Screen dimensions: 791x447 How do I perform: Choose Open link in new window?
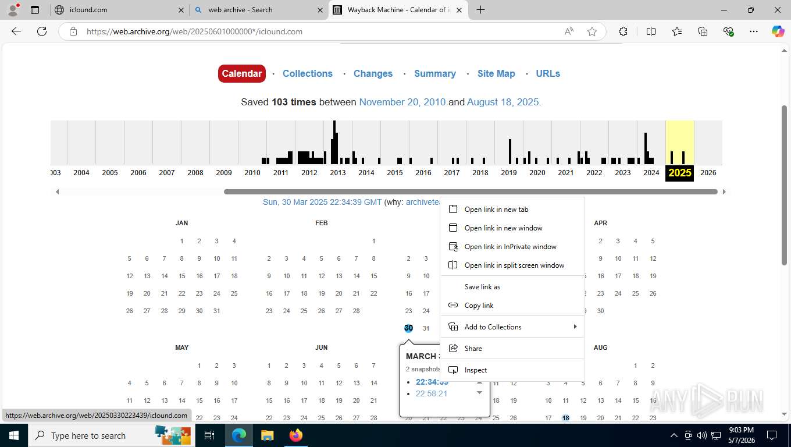coord(512,228)
